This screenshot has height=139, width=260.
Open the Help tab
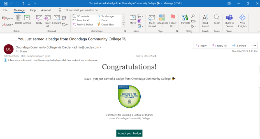pos(33,10)
